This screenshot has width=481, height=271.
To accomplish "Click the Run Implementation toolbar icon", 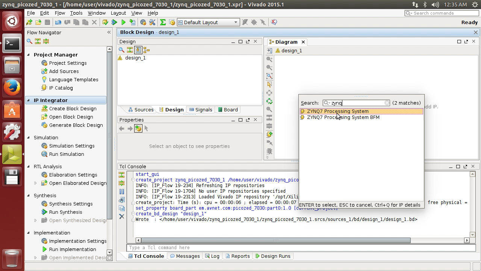I will click(123, 22).
